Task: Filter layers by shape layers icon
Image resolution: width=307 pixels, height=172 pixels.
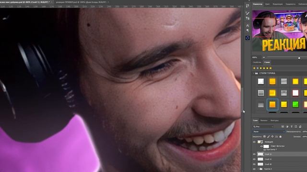Action: (296, 127)
